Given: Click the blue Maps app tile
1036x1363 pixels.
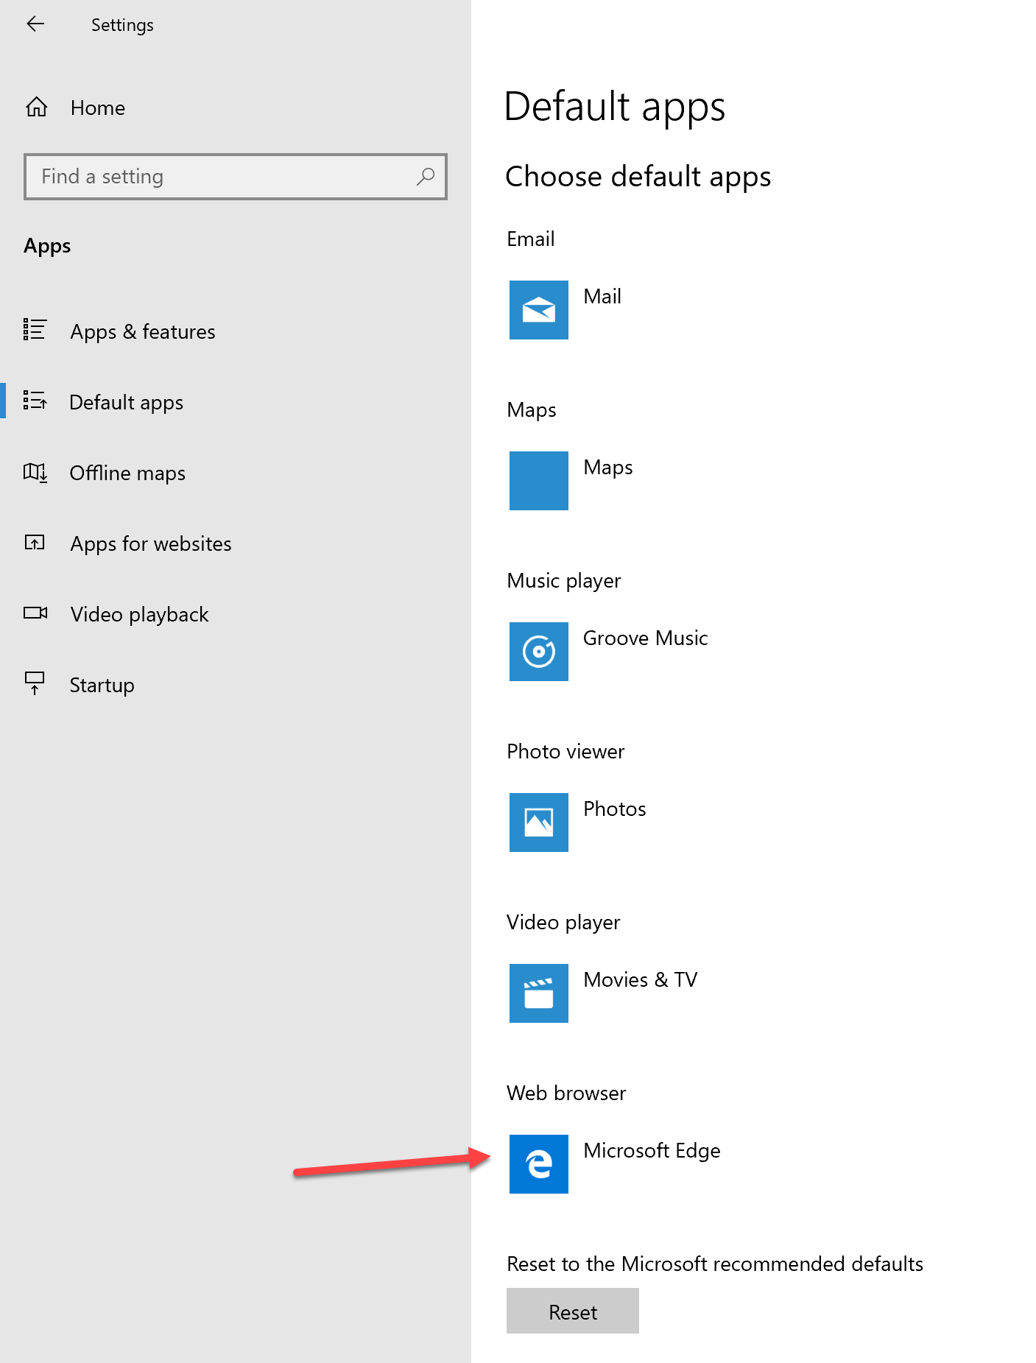Looking at the screenshot, I should coord(539,481).
